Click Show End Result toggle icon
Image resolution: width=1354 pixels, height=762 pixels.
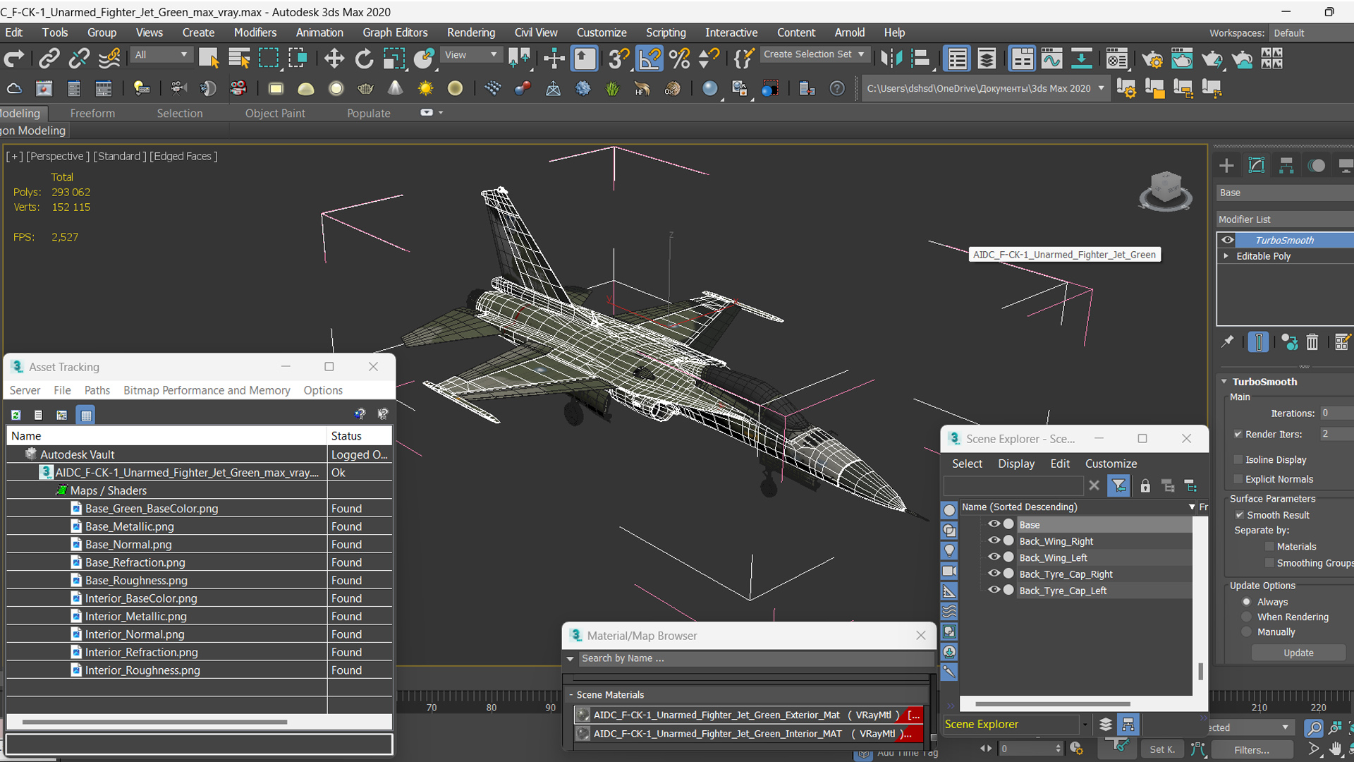[x=1258, y=341]
